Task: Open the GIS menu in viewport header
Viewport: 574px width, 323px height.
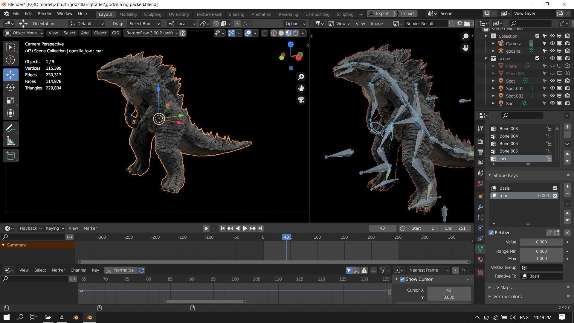Action: [x=115, y=33]
